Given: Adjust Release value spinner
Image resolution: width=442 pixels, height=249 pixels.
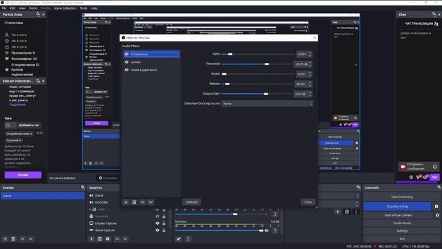Looking at the screenshot, I should [310, 84].
